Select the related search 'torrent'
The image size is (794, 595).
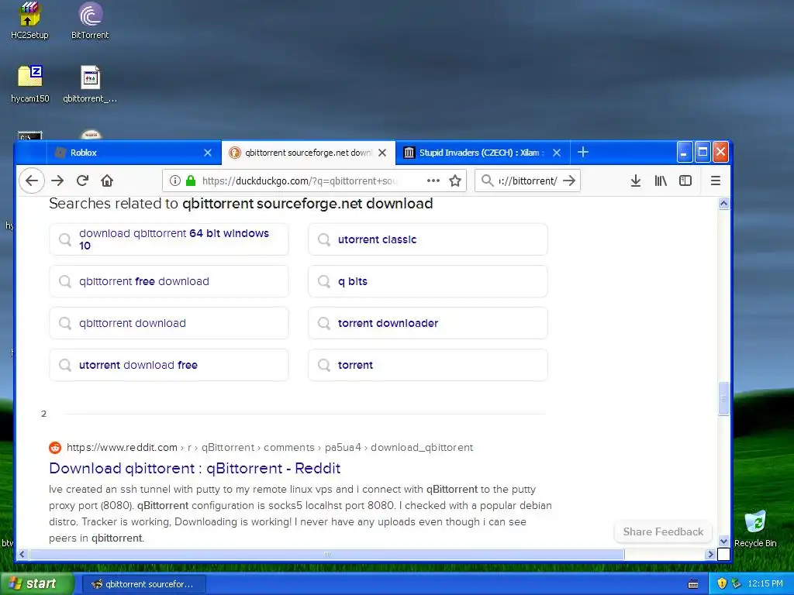[428, 365]
